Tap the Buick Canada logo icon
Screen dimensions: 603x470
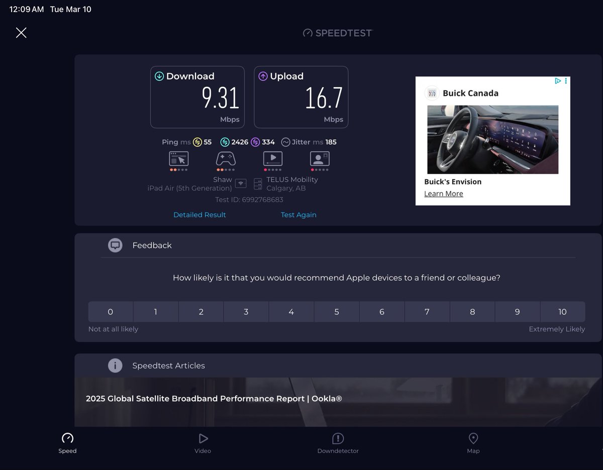point(432,93)
